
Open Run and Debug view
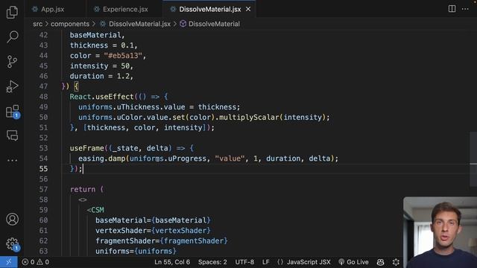tap(12, 86)
